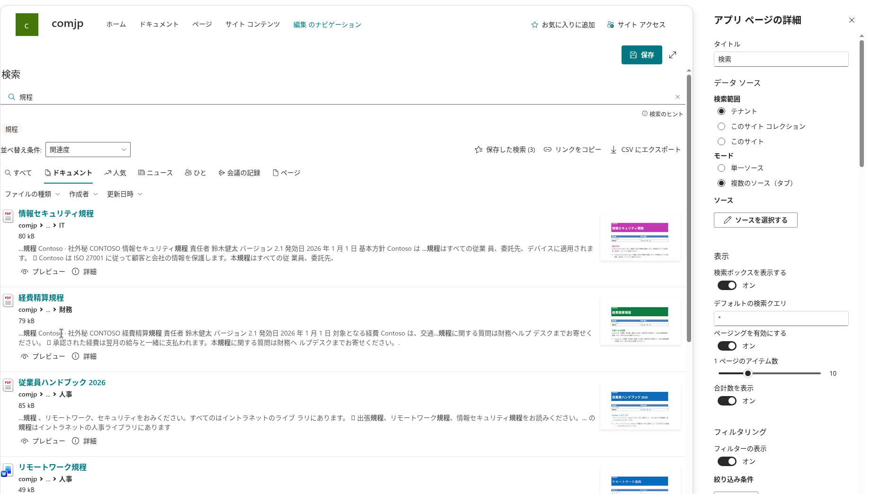Screen dimensions: 871x494
Task: Select the このサイト radio option
Action: click(721, 141)
